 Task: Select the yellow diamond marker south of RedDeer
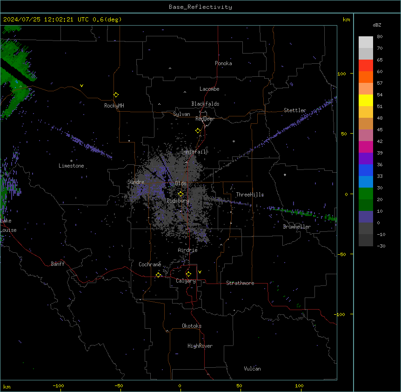pos(198,131)
